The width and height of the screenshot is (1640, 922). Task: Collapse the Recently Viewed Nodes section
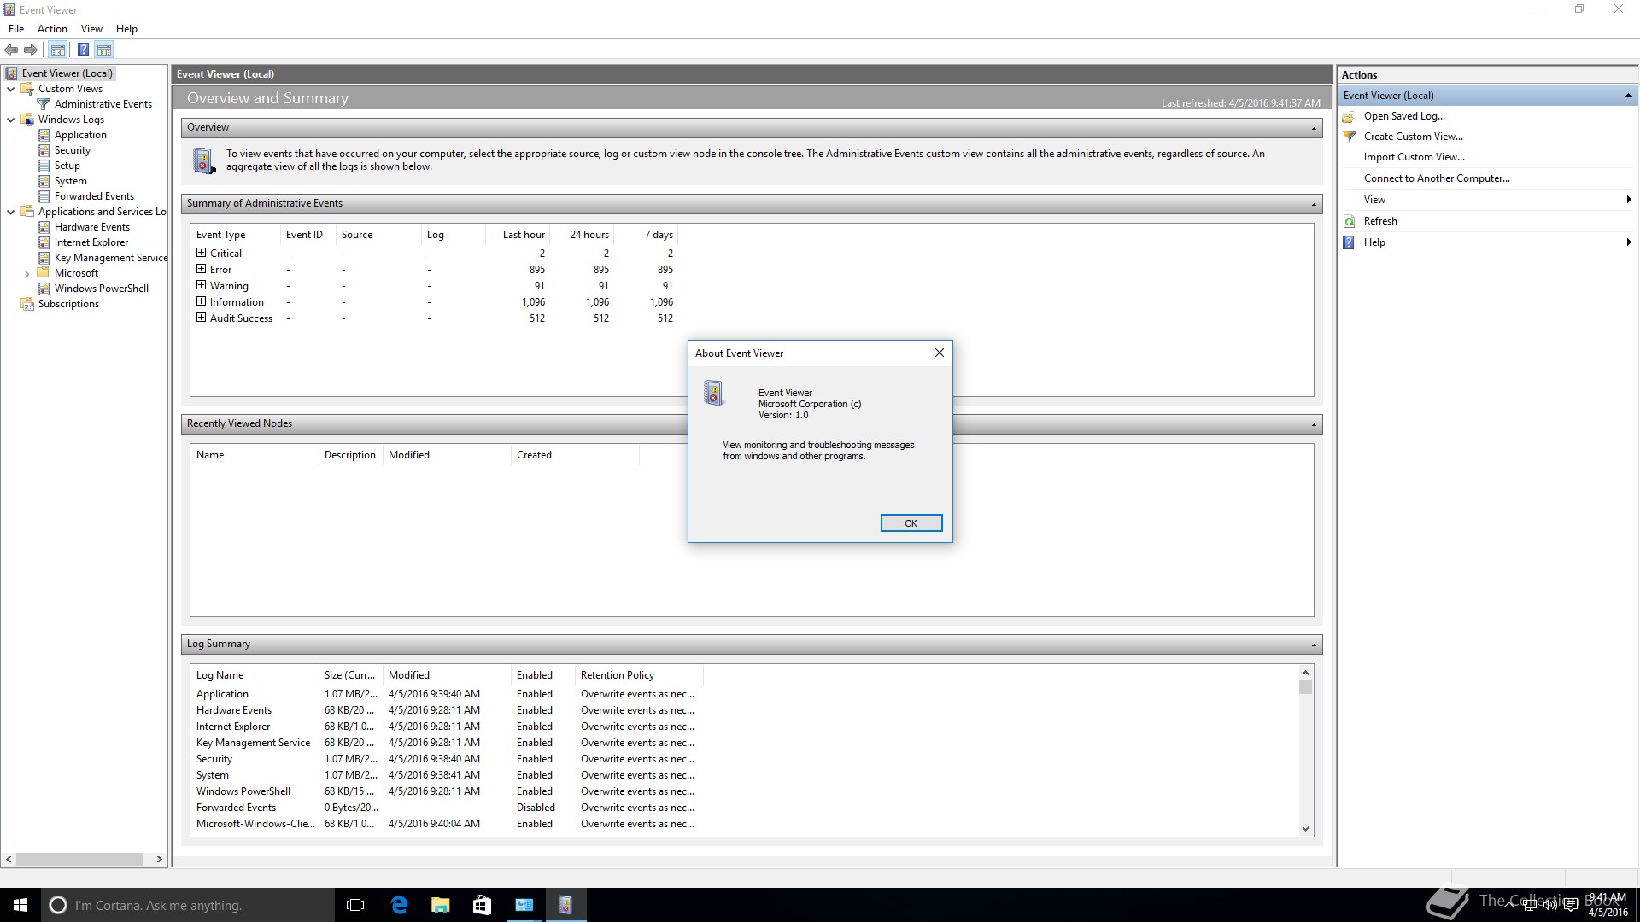pos(1314,424)
